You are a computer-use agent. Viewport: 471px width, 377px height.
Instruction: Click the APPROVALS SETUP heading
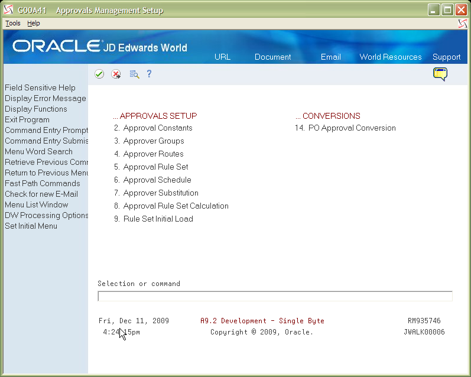click(x=155, y=116)
